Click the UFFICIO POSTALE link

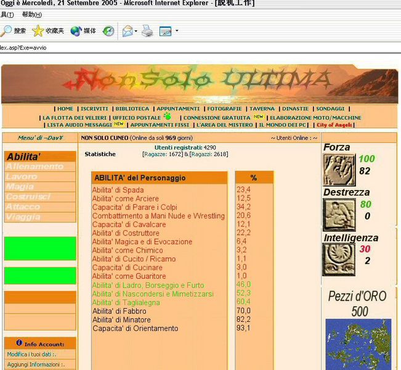(x=136, y=117)
